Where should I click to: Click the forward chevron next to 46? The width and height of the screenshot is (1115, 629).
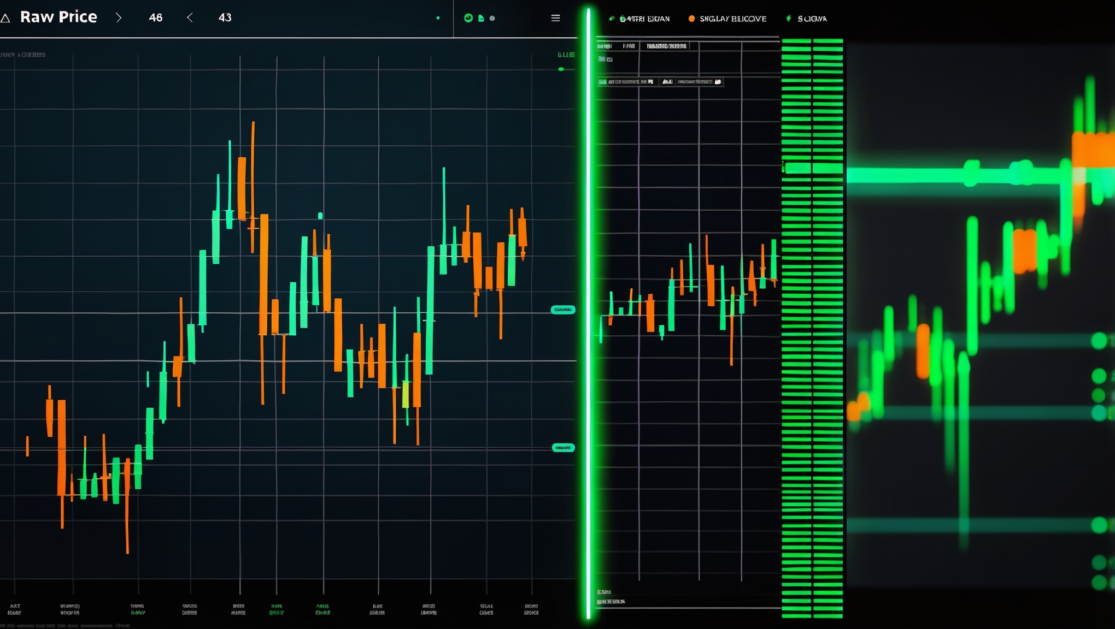(119, 18)
